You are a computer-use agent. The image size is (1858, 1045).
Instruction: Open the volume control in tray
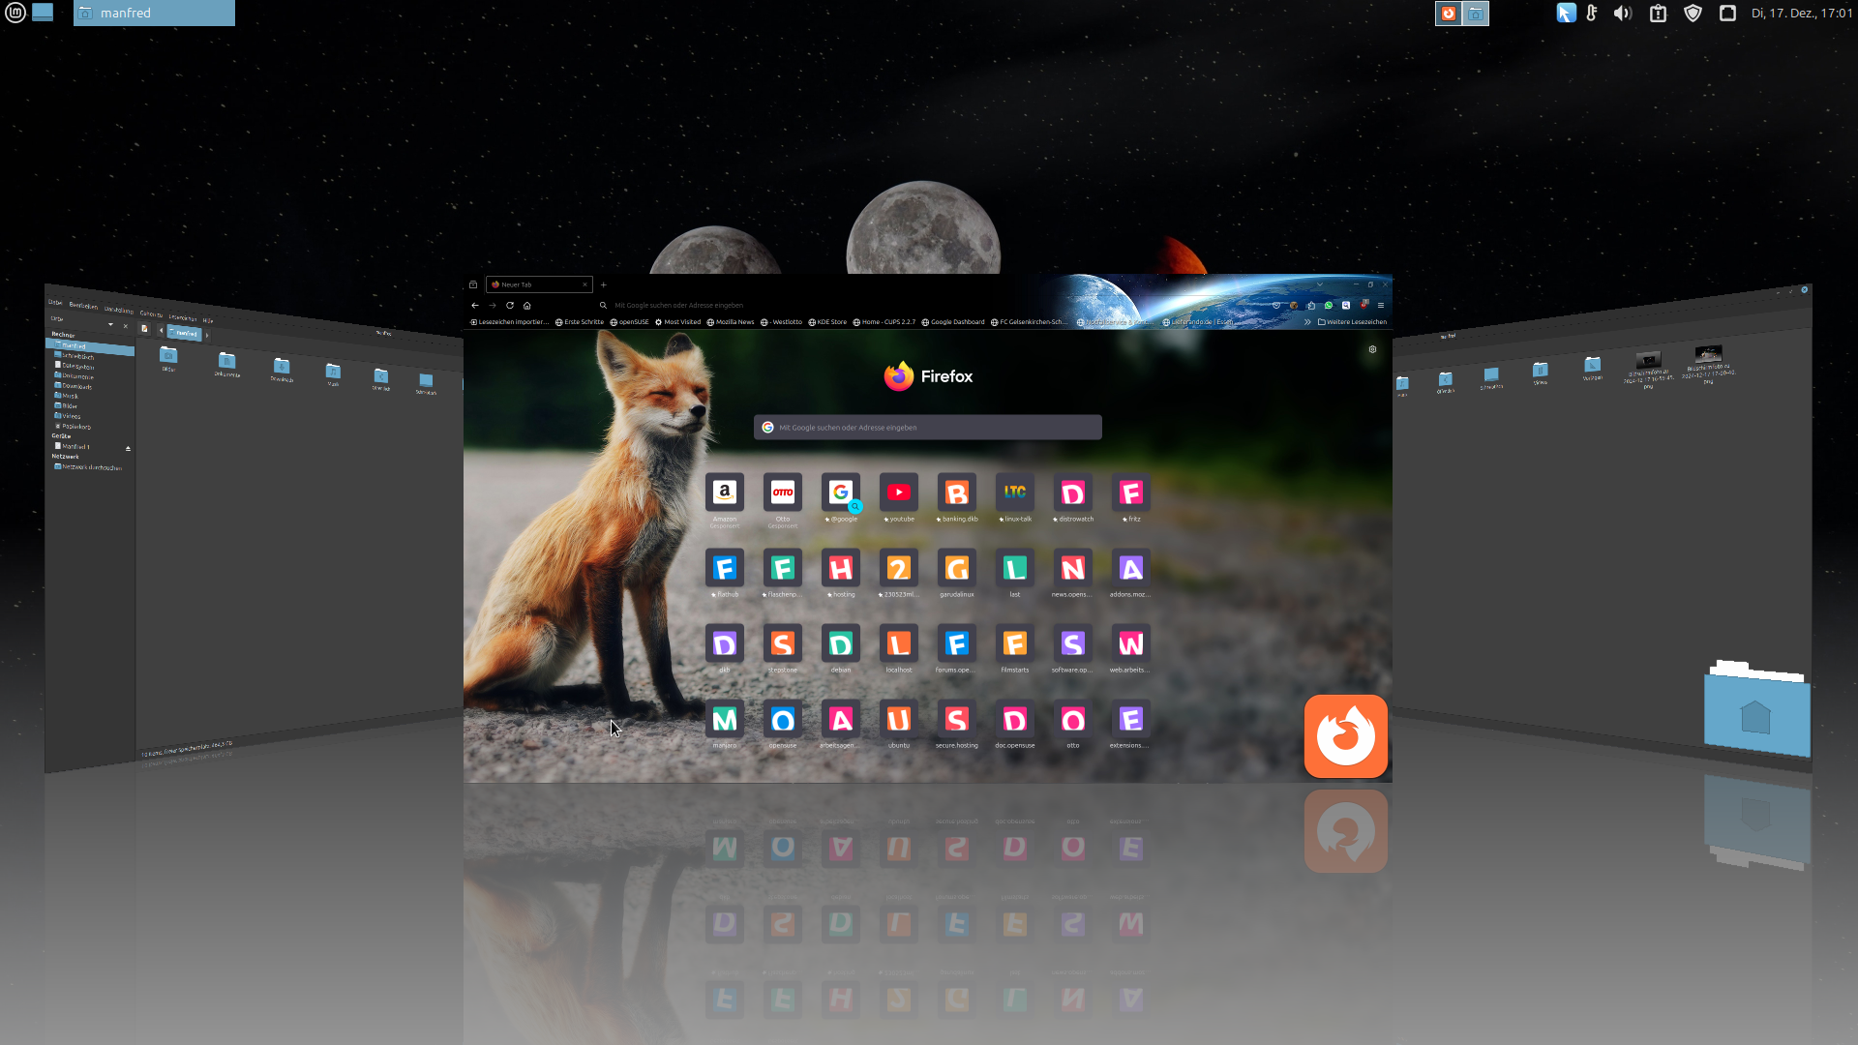point(1623,13)
